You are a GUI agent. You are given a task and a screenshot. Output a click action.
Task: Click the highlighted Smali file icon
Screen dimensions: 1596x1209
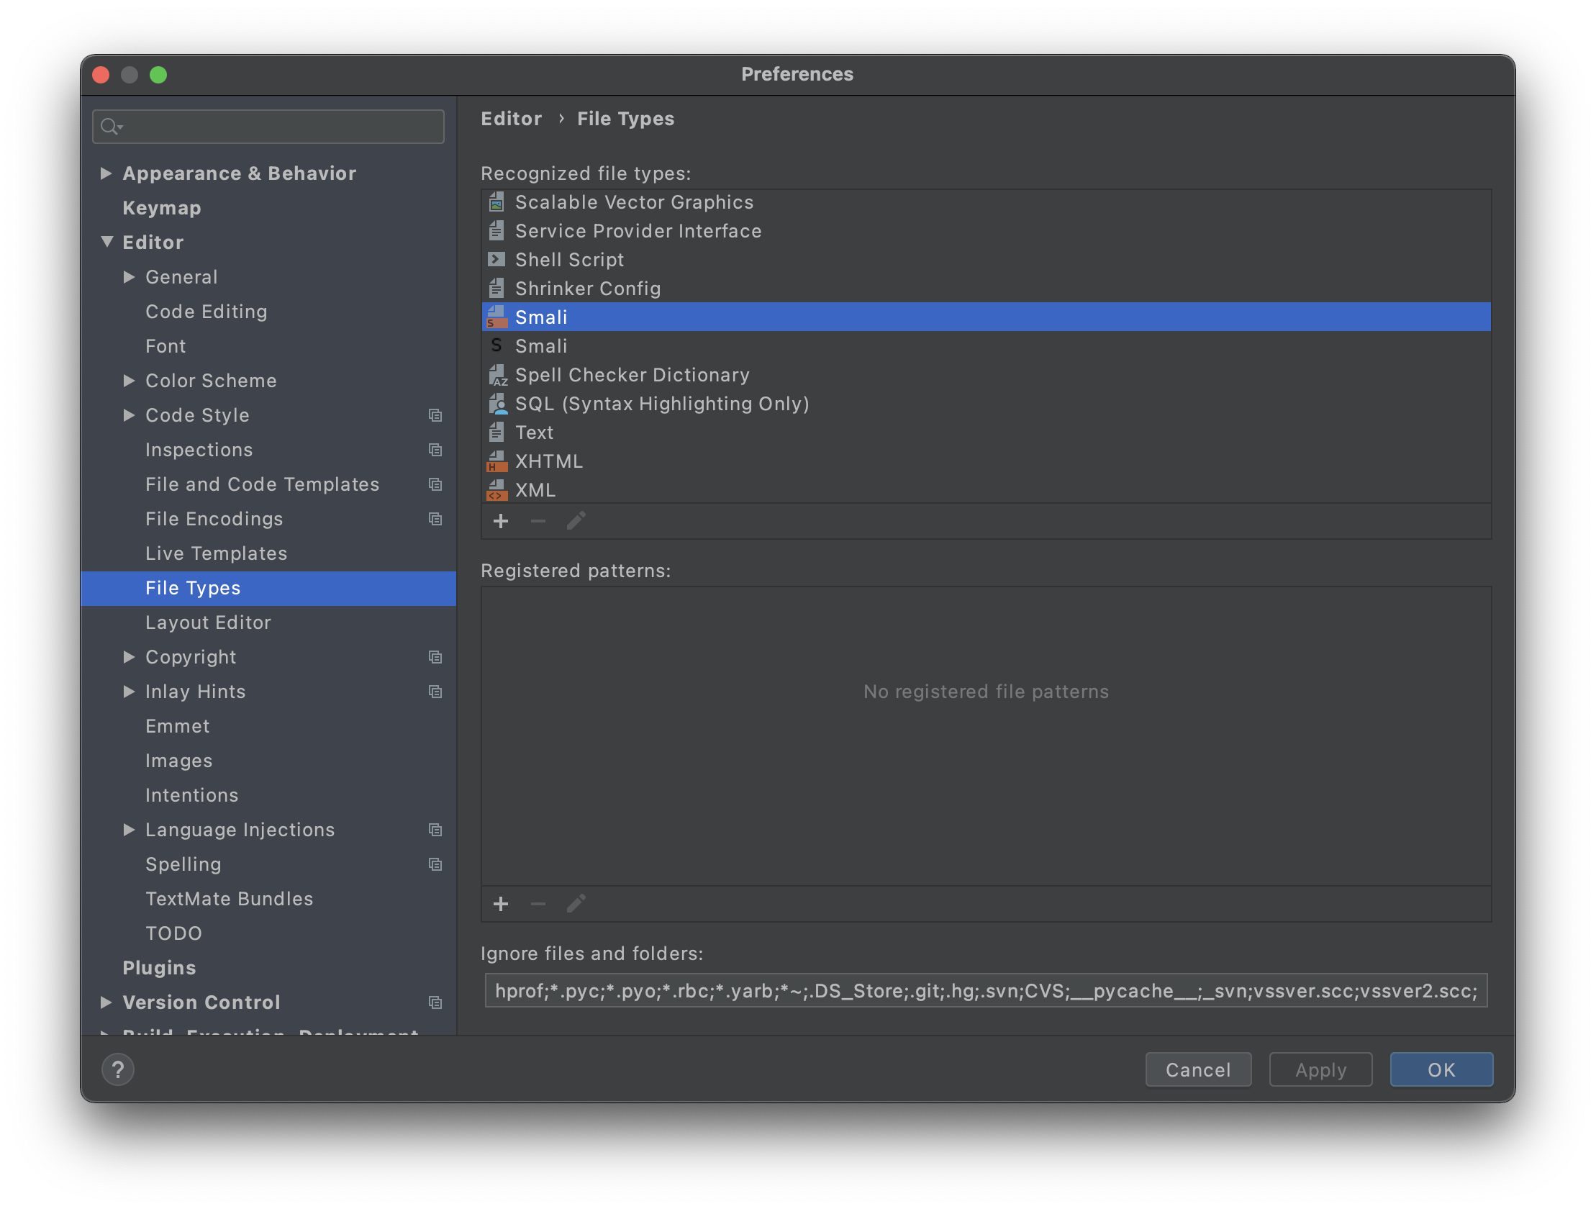pyautogui.click(x=497, y=317)
